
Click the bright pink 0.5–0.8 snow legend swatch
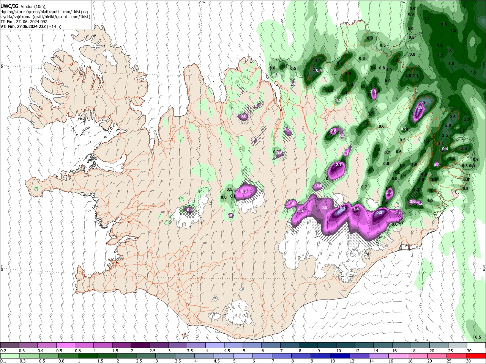point(66,345)
